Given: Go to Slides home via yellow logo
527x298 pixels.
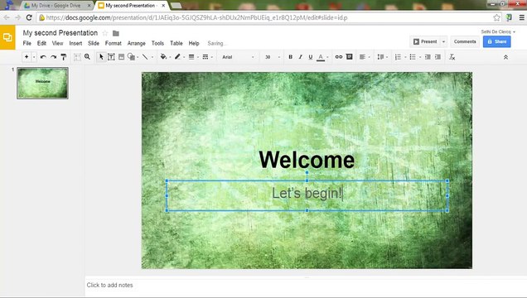Looking at the screenshot, I should (7, 37).
